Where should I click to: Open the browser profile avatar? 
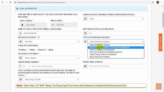[x=158, y=2]
